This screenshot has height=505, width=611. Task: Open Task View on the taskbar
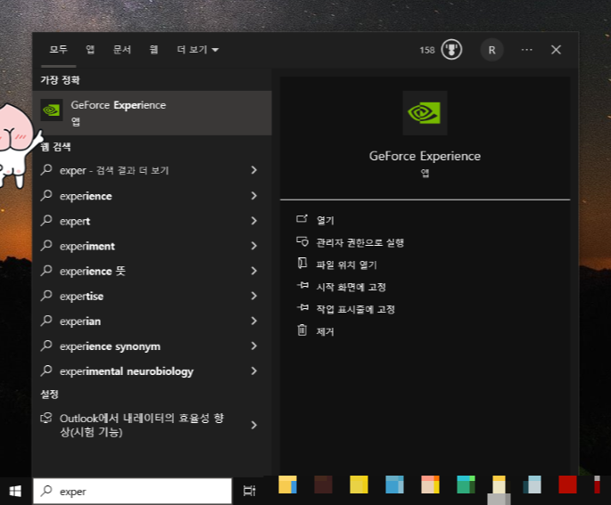click(250, 491)
